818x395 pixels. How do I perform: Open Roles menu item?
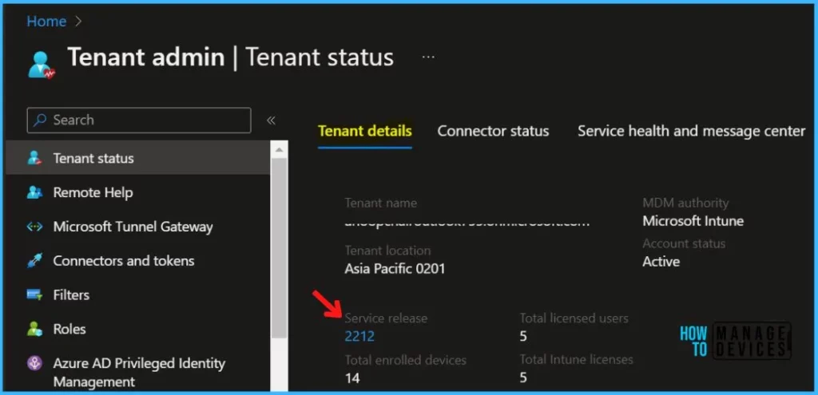click(x=138, y=329)
